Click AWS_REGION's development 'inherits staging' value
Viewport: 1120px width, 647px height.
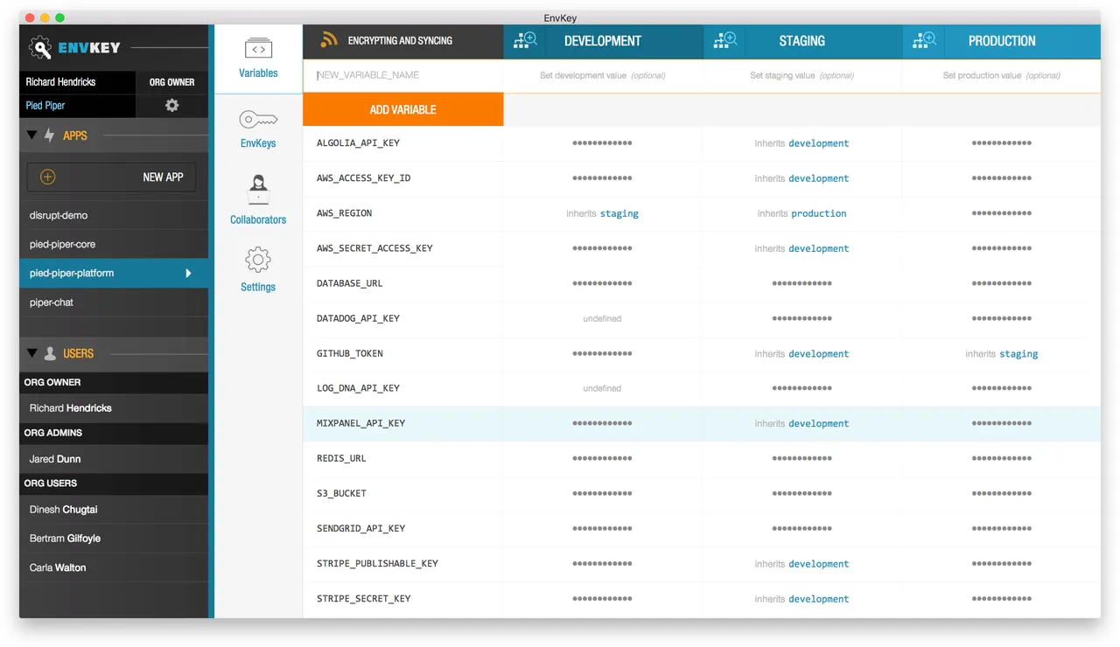tap(602, 213)
